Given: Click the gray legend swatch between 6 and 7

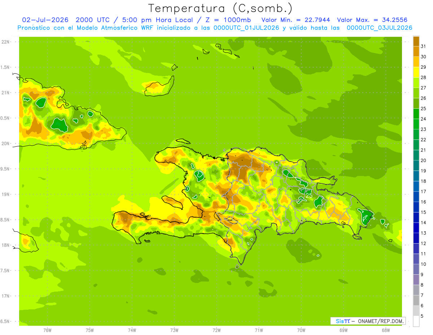Looking at the screenshot, I should tap(416, 300).
